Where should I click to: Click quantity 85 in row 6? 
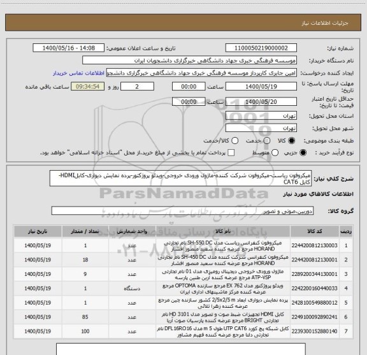coord(85,317)
